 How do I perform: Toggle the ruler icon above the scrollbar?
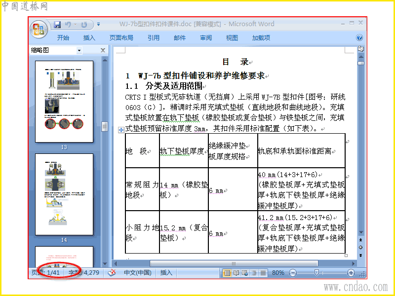coord(361,49)
